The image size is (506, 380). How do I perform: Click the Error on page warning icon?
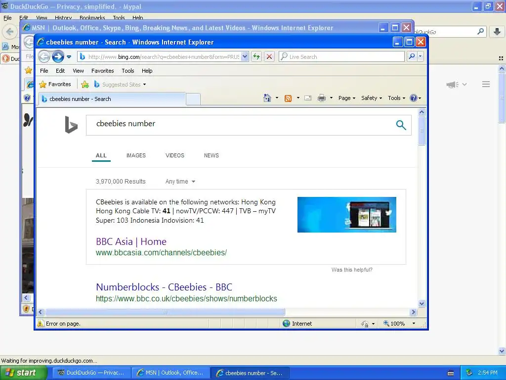pos(41,324)
